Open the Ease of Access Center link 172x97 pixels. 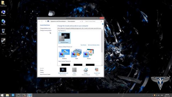click(x=45, y=74)
